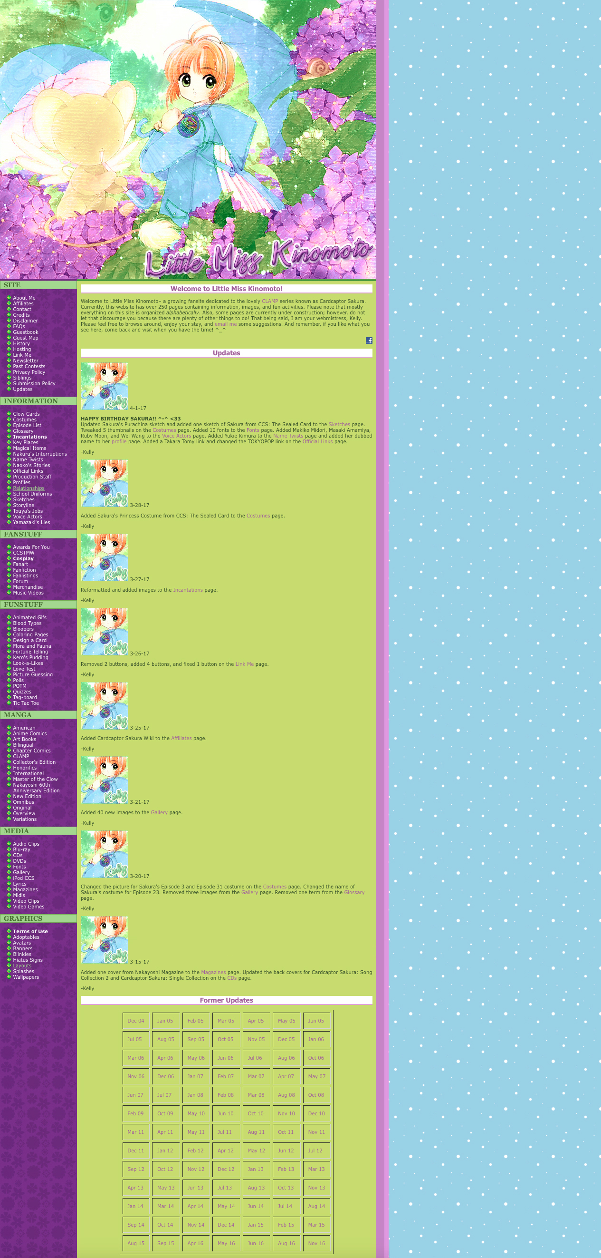Open the Little Miss Kinomoto banner image
601x1258 pixels.
pyautogui.click(x=188, y=140)
